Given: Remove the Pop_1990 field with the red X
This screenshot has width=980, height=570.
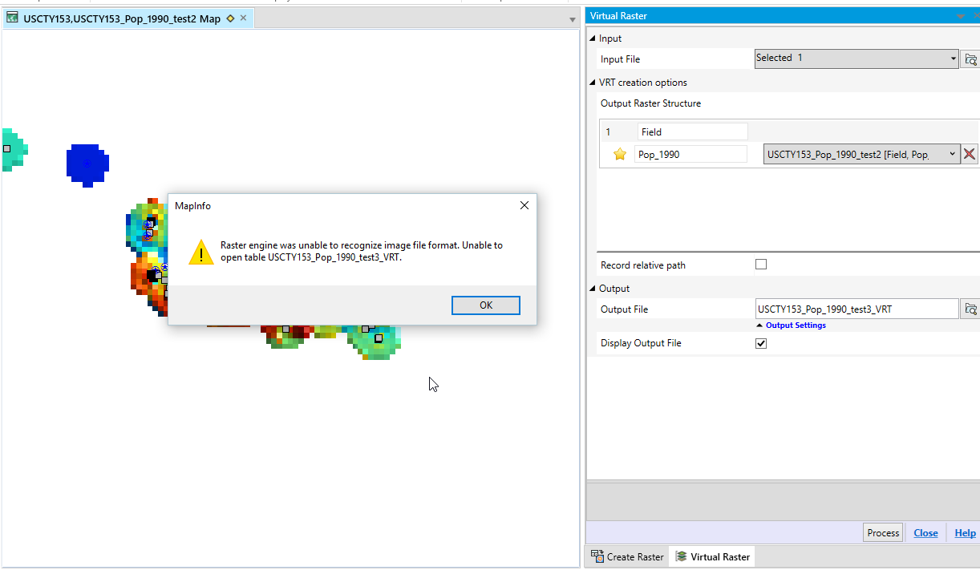Looking at the screenshot, I should coord(970,154).
